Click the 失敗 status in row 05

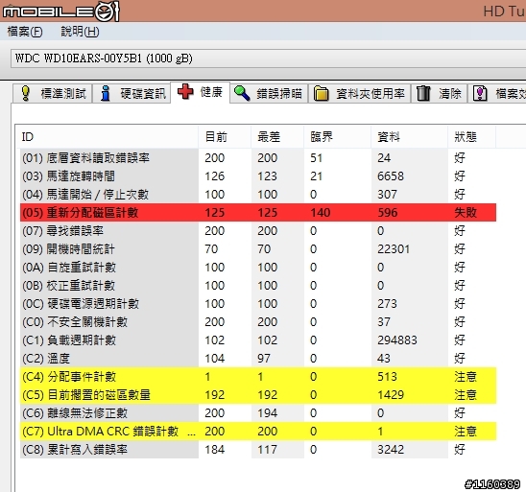[x=466, y=213]
